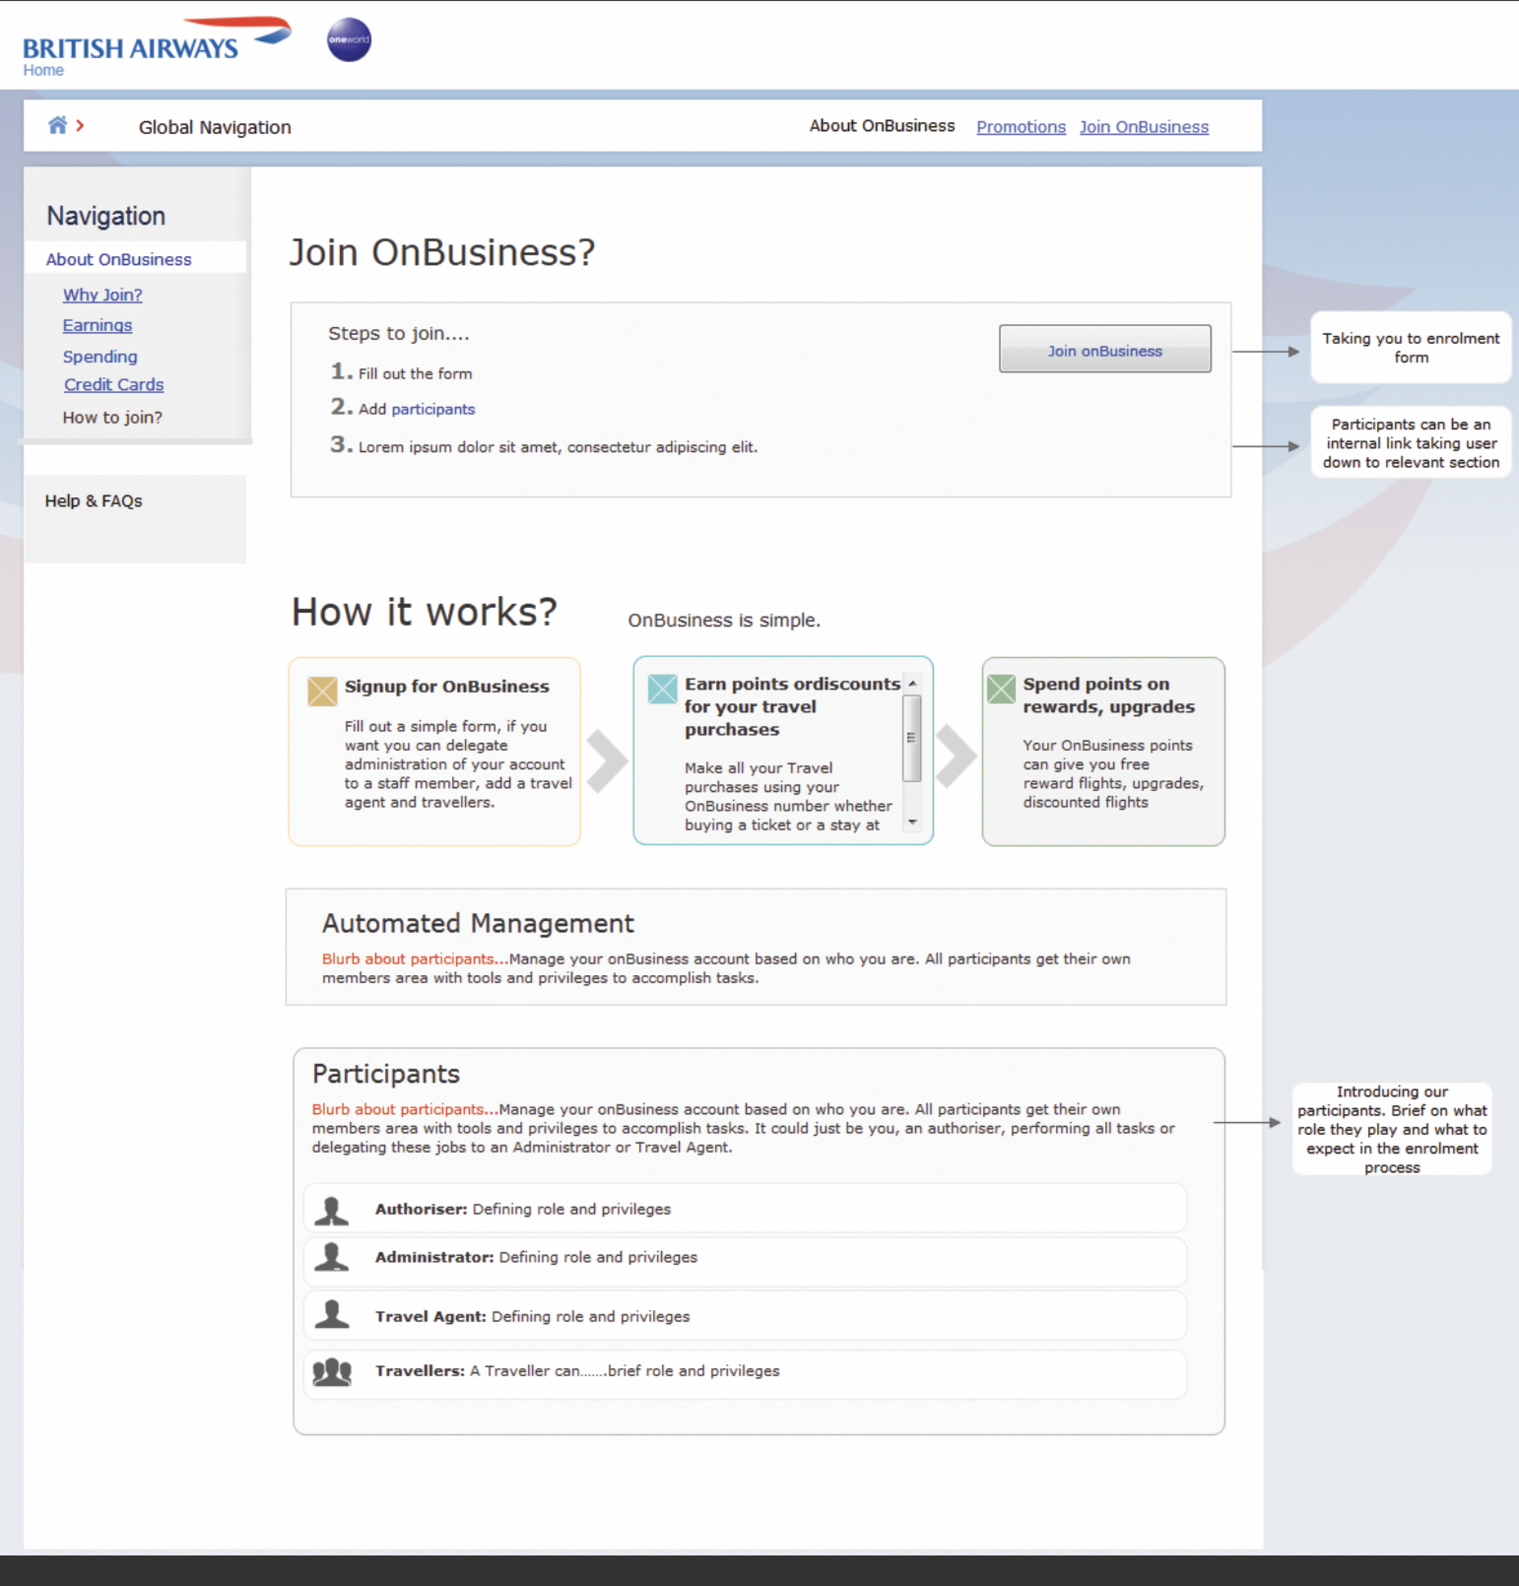Click the blue Earn points card icon
Viewport: 1519px width, 1586px height.
[662, 689]
